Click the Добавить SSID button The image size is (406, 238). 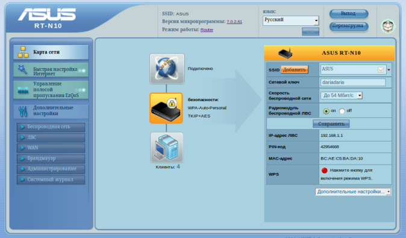295,70
